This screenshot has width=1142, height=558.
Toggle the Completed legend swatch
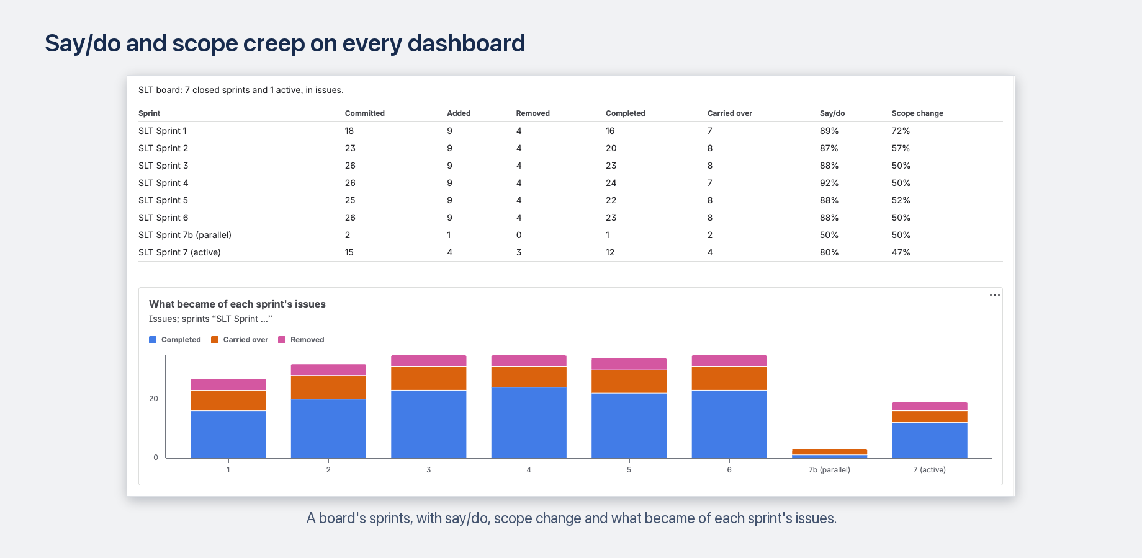pos(153,340)
